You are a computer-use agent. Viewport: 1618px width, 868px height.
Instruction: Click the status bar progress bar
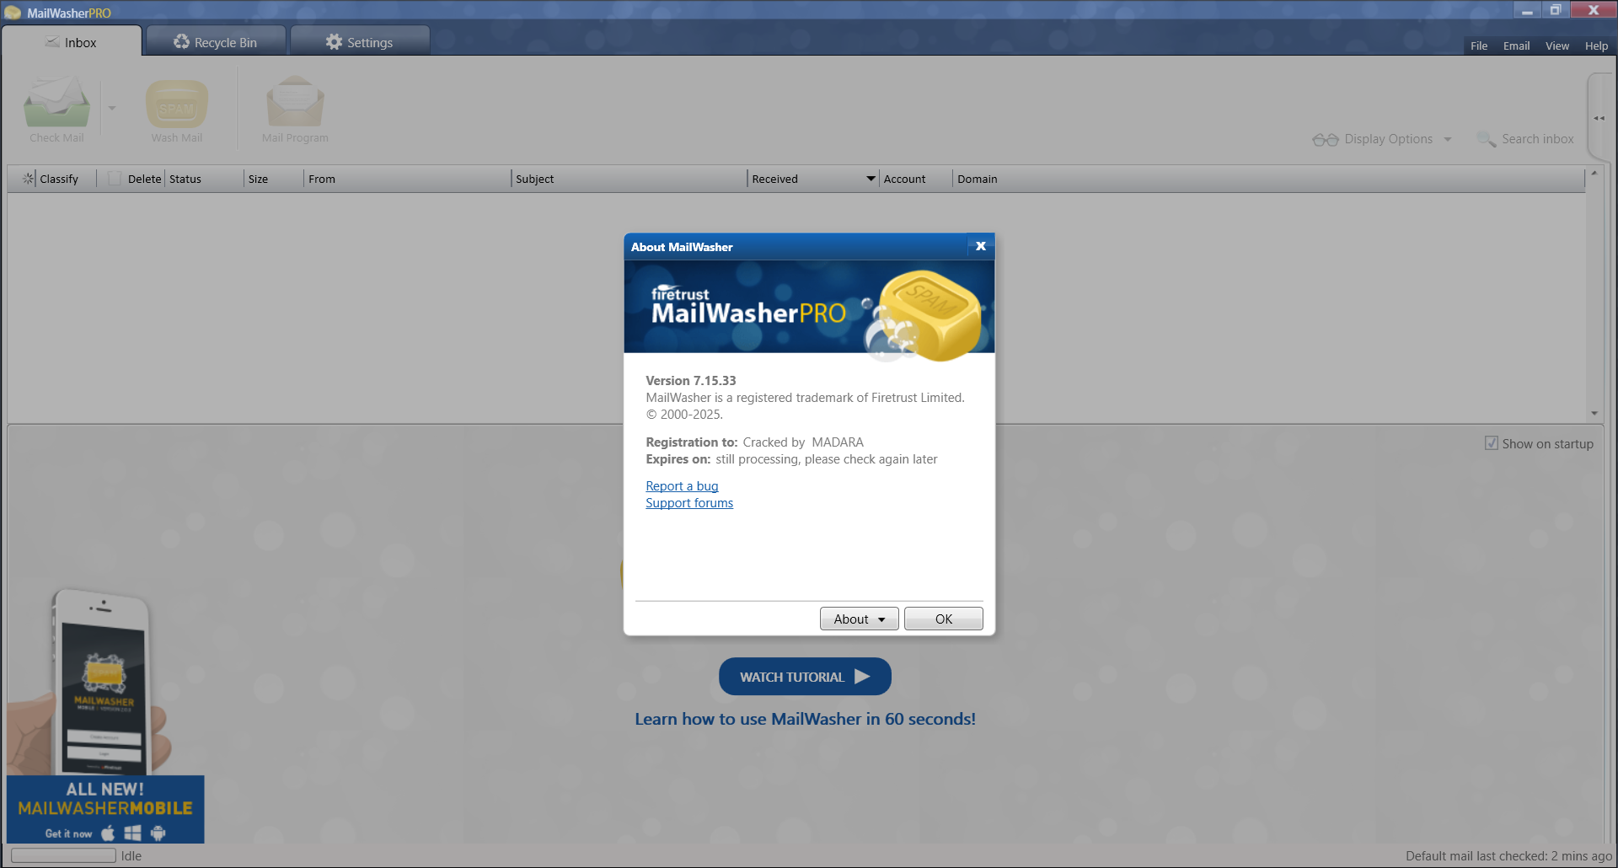click(63, 855)
